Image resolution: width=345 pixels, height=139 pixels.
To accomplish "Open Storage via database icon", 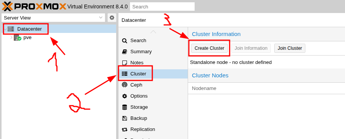I will [125, 107].
